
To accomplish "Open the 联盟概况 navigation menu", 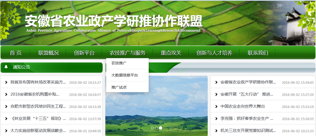I will point(48,53).
